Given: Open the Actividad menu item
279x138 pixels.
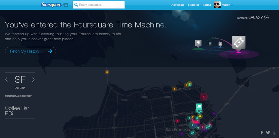Looking at the screenshot, I should [177, 5].
